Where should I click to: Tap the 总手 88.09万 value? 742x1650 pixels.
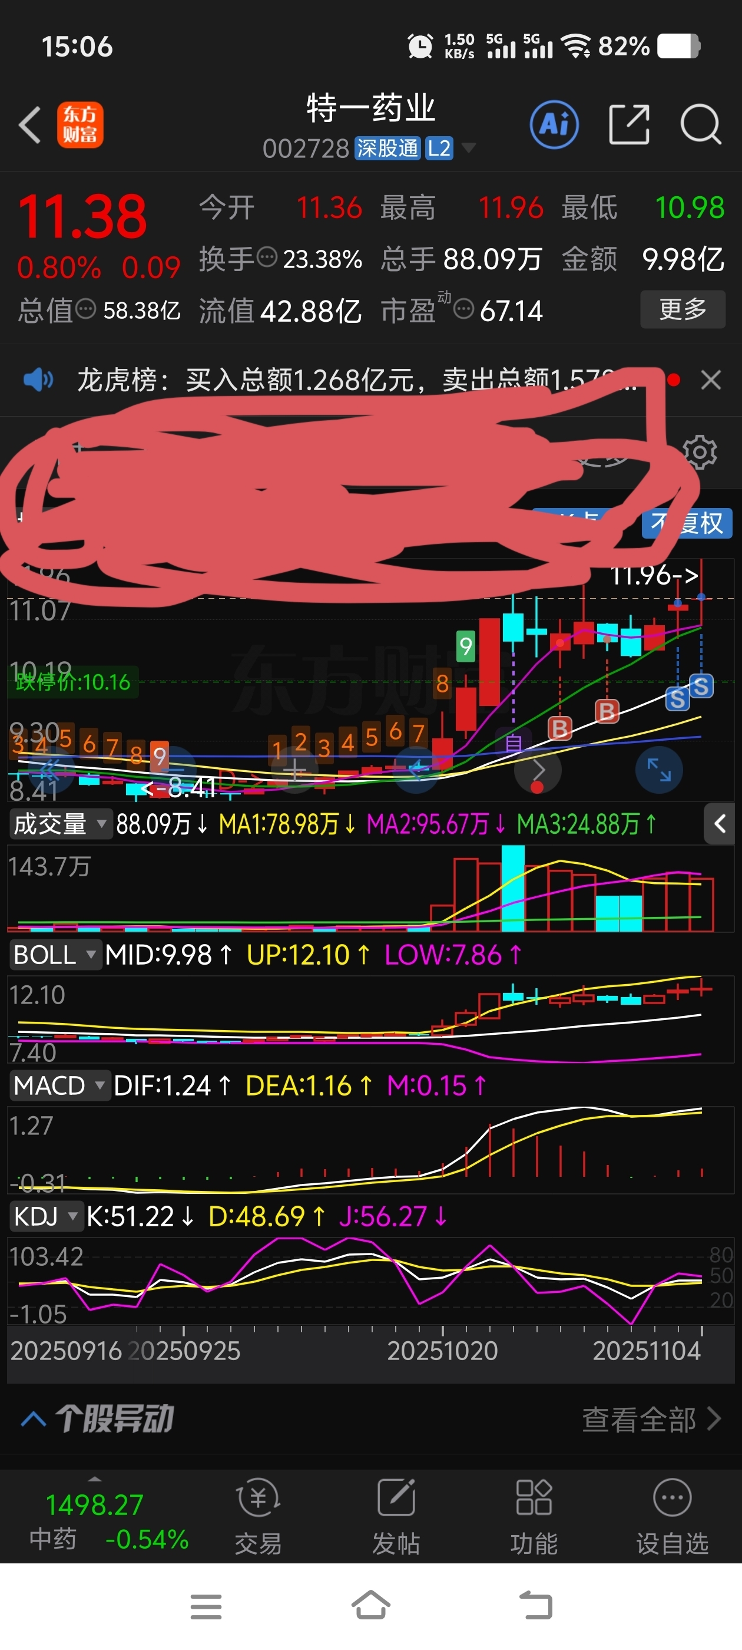coord(492,259)
